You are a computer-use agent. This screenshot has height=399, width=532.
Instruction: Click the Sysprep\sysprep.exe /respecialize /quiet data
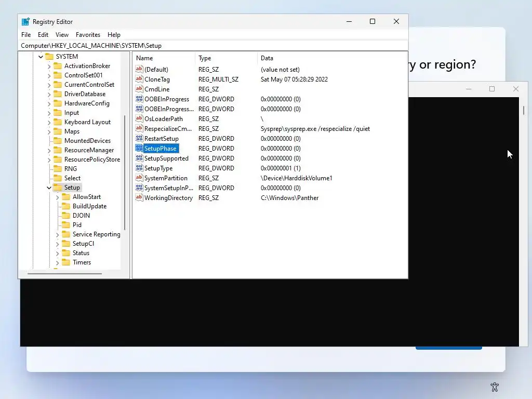(x=315, y=129)
